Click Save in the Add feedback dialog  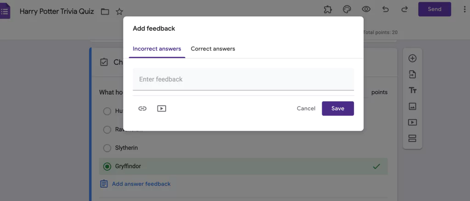(x=338, y=108)
